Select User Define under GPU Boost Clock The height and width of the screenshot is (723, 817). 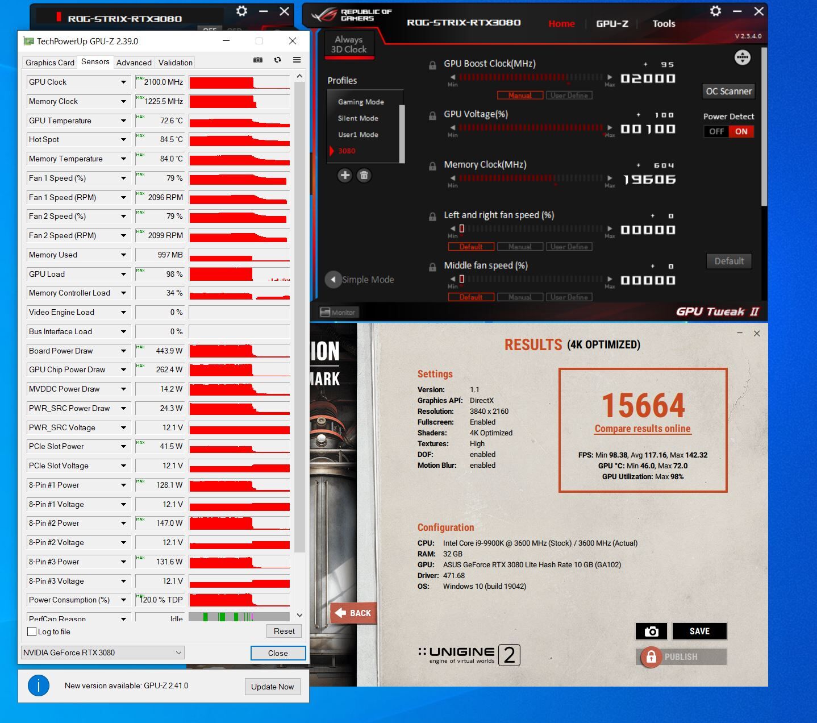click(569, 95)
